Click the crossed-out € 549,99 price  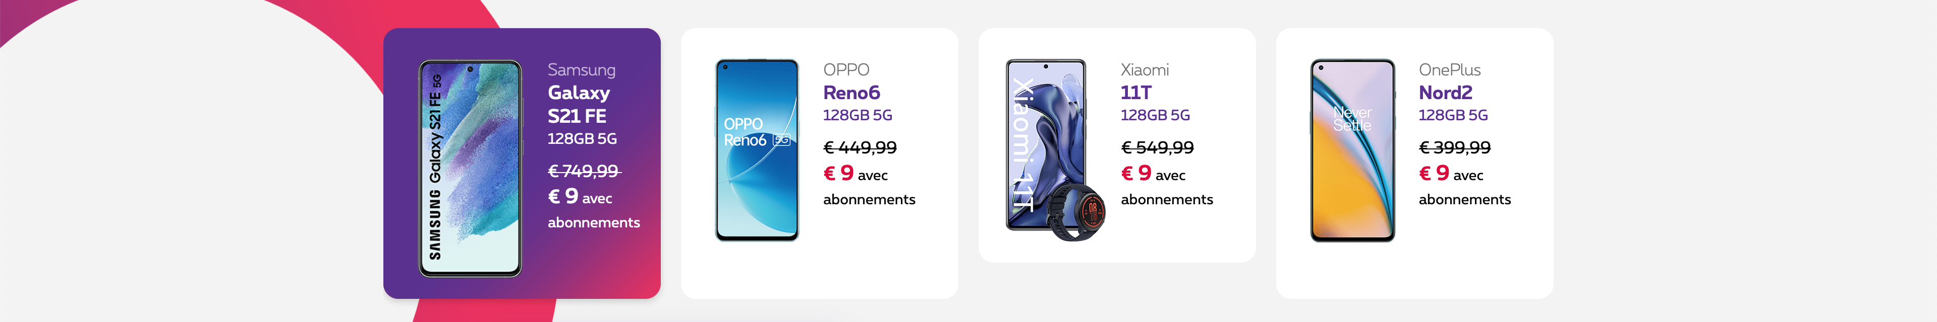pos(1158,148)
